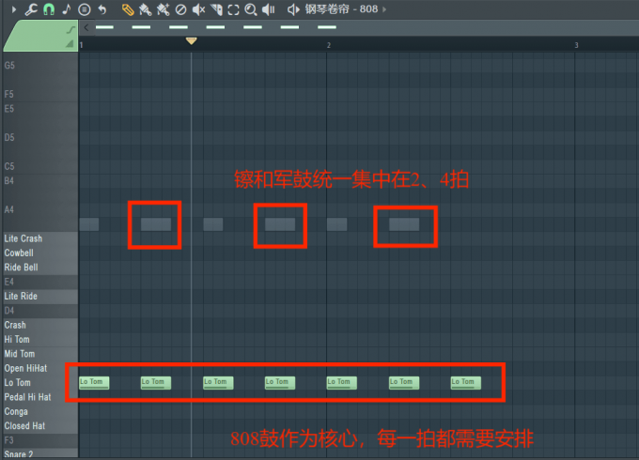Select the Slice blade tool
The image size is (639, 460).
point(216,9)
